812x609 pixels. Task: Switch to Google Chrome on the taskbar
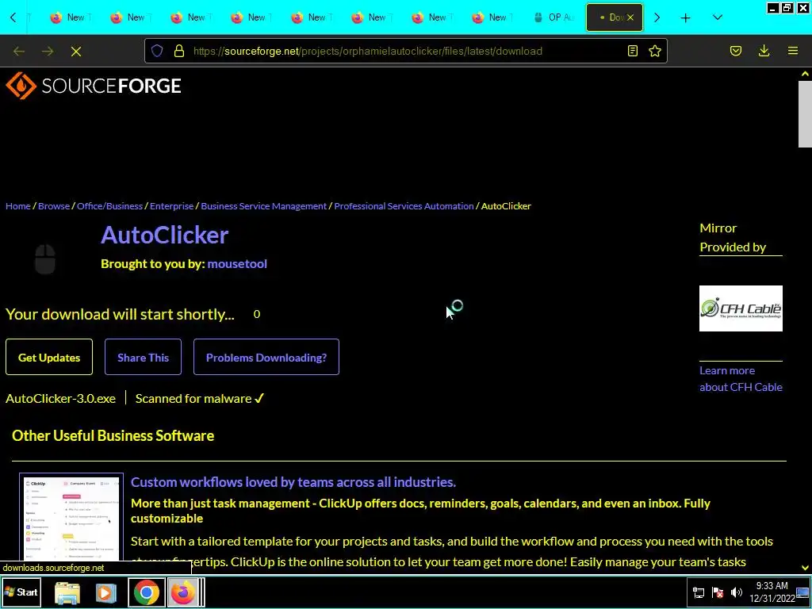click(x=147, y=592)
